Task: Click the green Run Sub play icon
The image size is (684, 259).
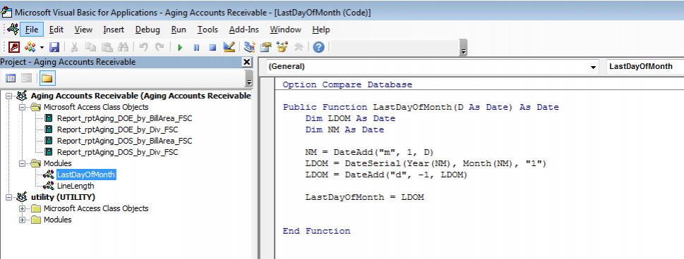Action: click(180, 47)
